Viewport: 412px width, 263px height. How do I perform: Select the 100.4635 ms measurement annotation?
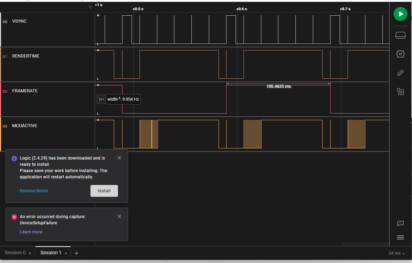pyautogui.click(x=278, y=86)
